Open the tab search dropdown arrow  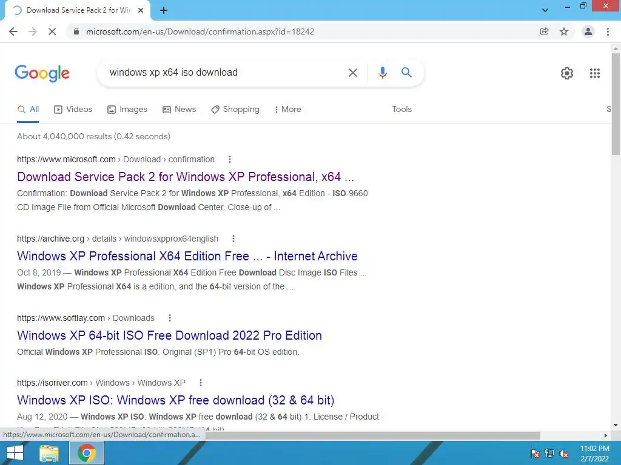pos(545,10)
